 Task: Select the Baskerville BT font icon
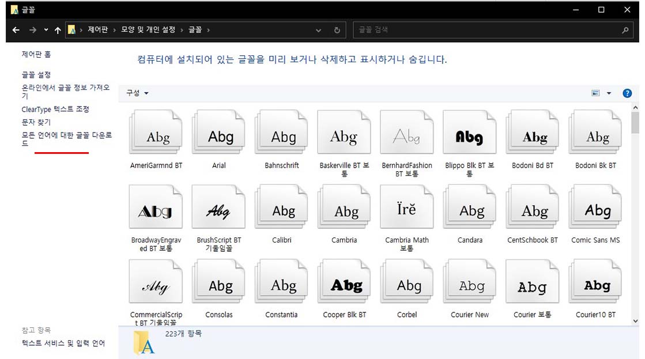[x=344, y=133]
